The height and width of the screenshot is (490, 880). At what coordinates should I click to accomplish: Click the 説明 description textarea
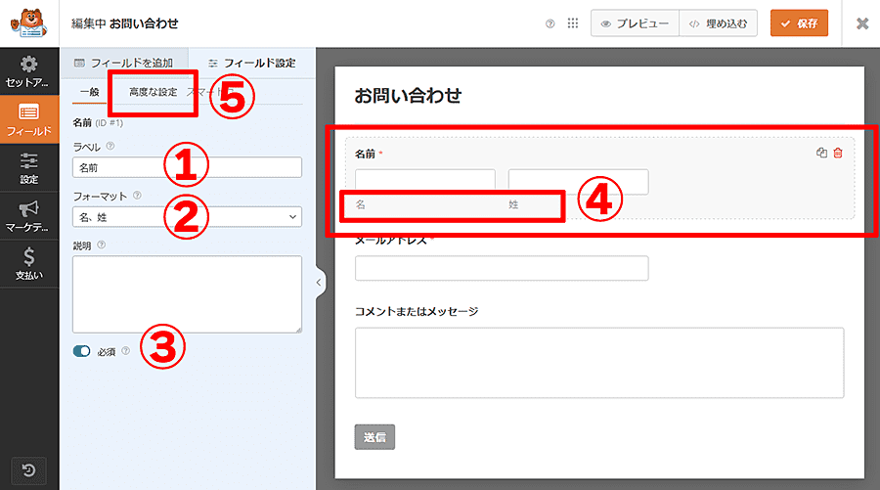pos(187,294)
